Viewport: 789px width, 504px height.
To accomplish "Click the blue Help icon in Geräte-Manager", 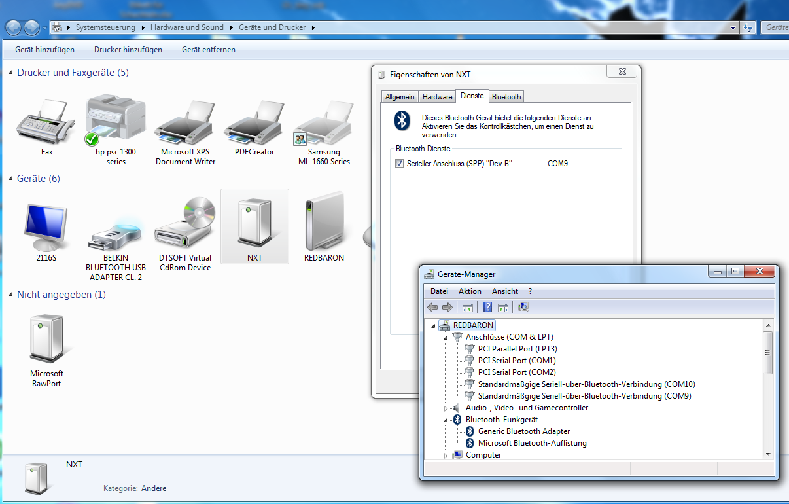I will [487, 307].
